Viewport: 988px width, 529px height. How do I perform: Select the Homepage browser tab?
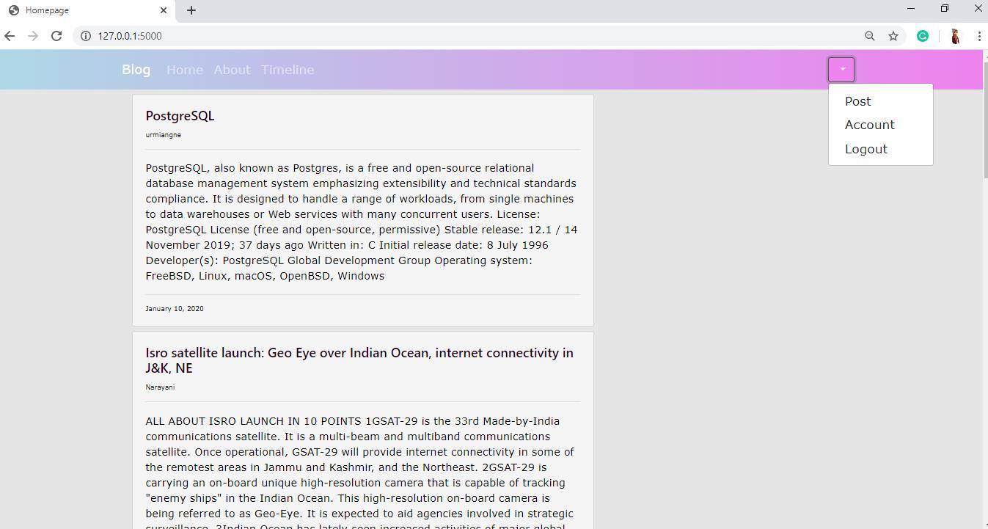(88, 10)
